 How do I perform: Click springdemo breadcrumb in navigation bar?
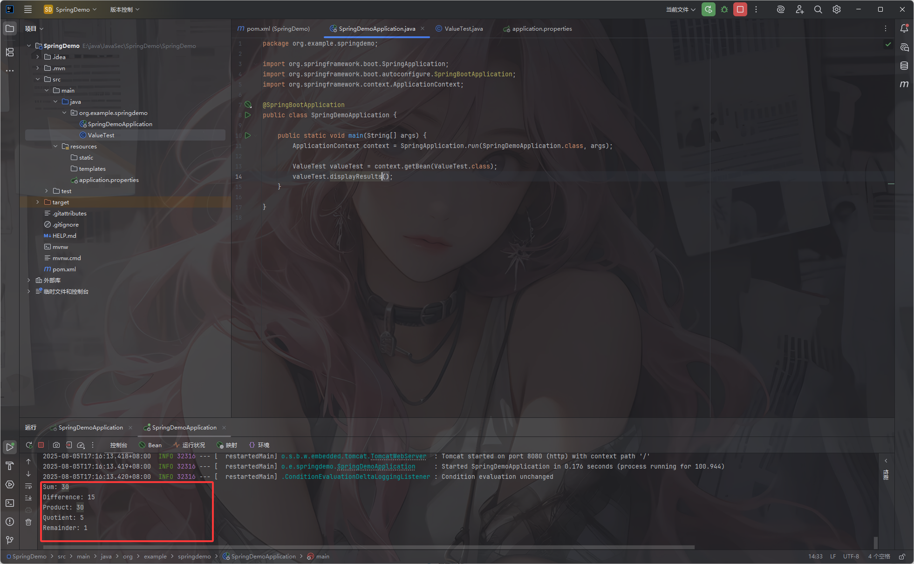pos(194,557)
